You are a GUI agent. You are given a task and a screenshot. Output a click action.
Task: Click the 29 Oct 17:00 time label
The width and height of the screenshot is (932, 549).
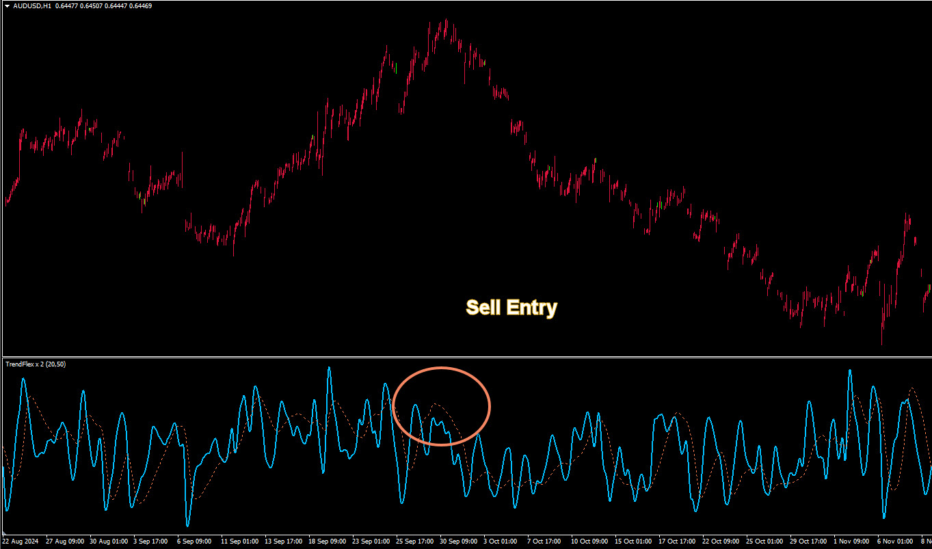[808, 541]
